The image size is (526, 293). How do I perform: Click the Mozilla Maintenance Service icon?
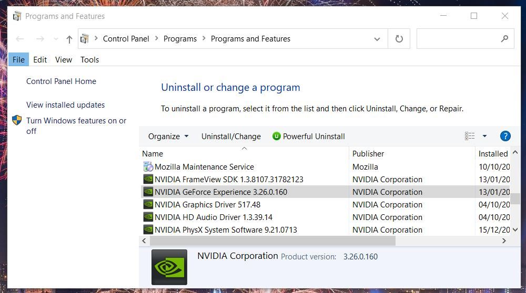(148, 166)
